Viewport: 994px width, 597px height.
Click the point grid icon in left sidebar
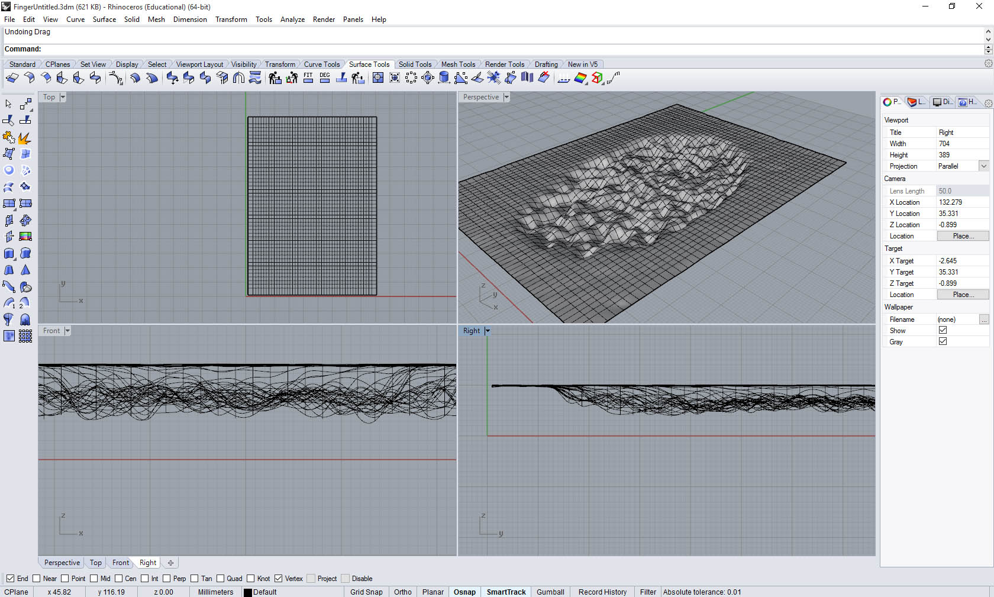click(25, 337)
